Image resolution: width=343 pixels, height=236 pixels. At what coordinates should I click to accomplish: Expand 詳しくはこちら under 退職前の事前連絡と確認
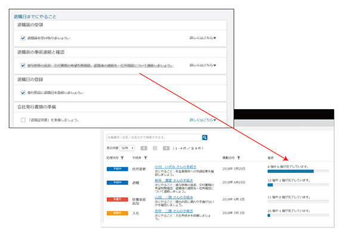[203, 65]
